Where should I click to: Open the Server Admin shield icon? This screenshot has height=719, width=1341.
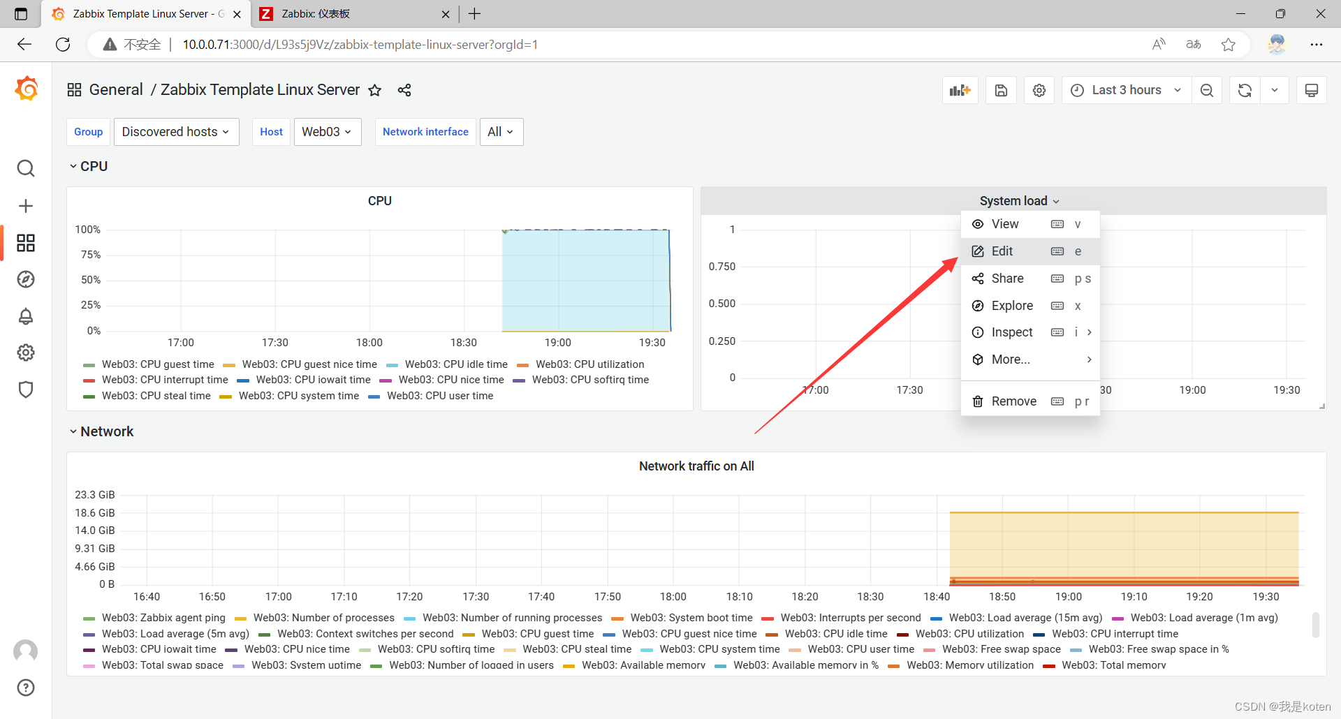click(26, 390)
